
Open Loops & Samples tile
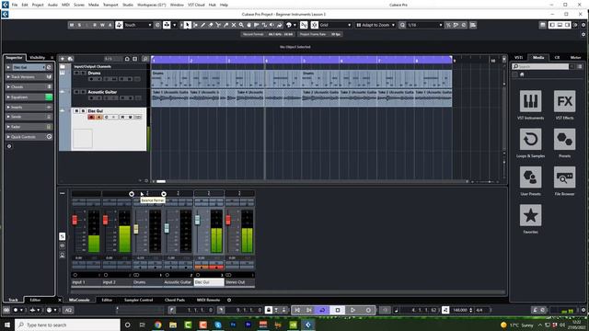coord(530,139)
